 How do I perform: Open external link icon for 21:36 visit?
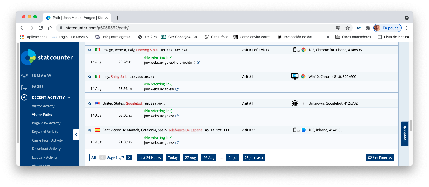(x=177, y=143)
